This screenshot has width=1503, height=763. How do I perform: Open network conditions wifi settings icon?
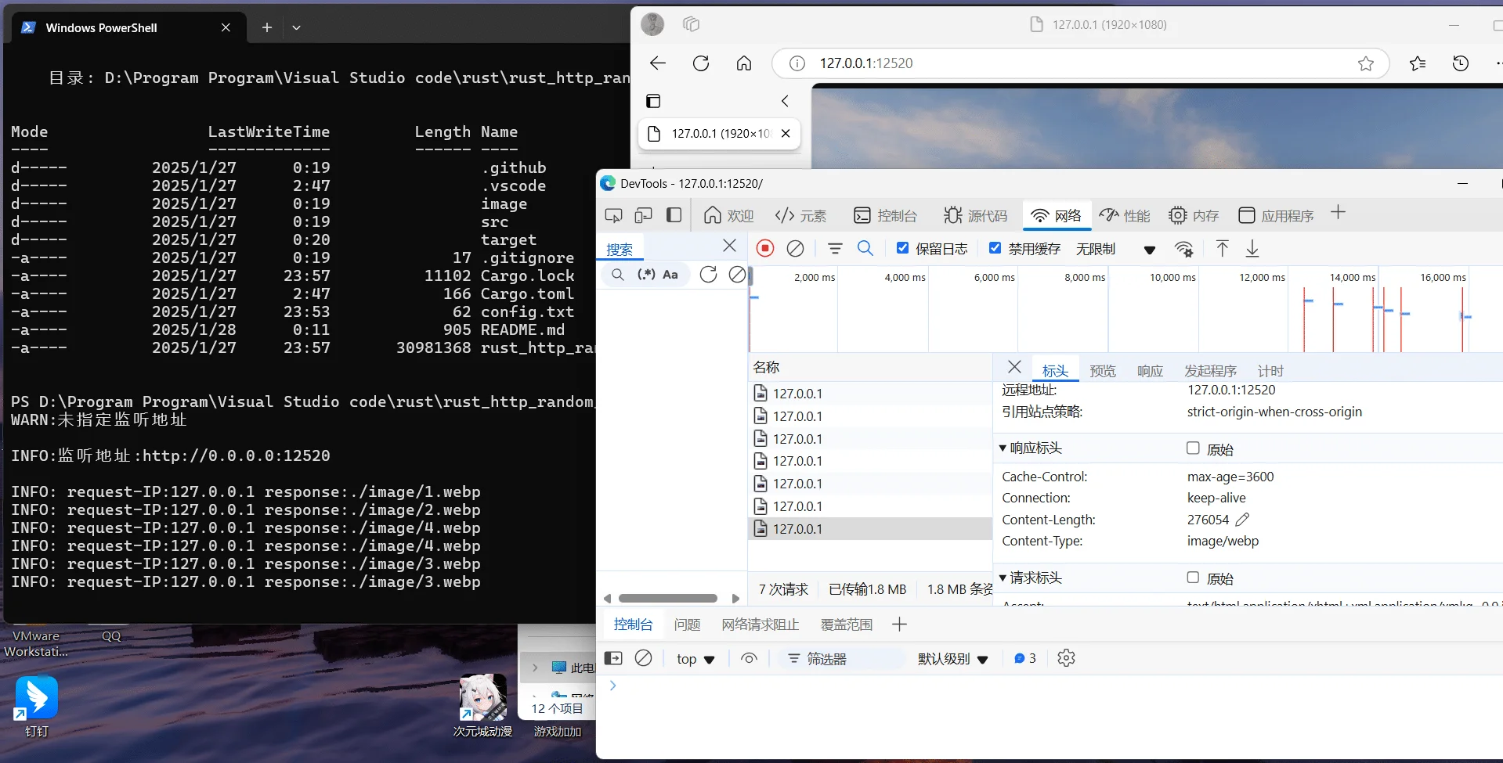(x=1183, y=250)
